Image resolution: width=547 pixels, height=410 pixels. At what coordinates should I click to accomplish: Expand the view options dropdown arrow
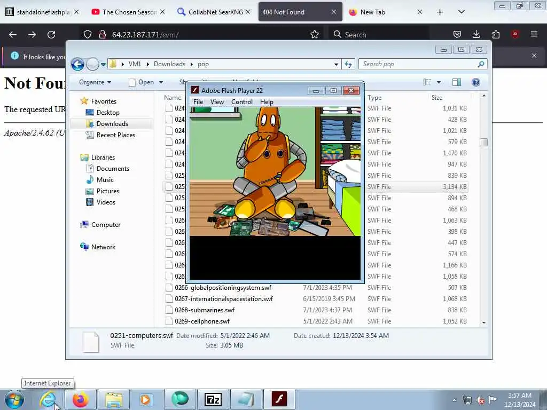[x=439, y=82]
